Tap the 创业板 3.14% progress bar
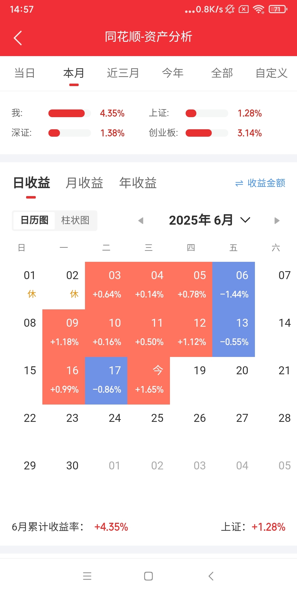Viewport: 297px width, 594px height. 207,133
